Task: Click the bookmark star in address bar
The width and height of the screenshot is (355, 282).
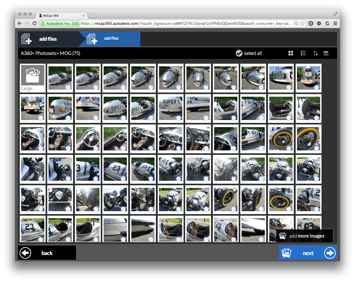Action: tap(302, 24)
